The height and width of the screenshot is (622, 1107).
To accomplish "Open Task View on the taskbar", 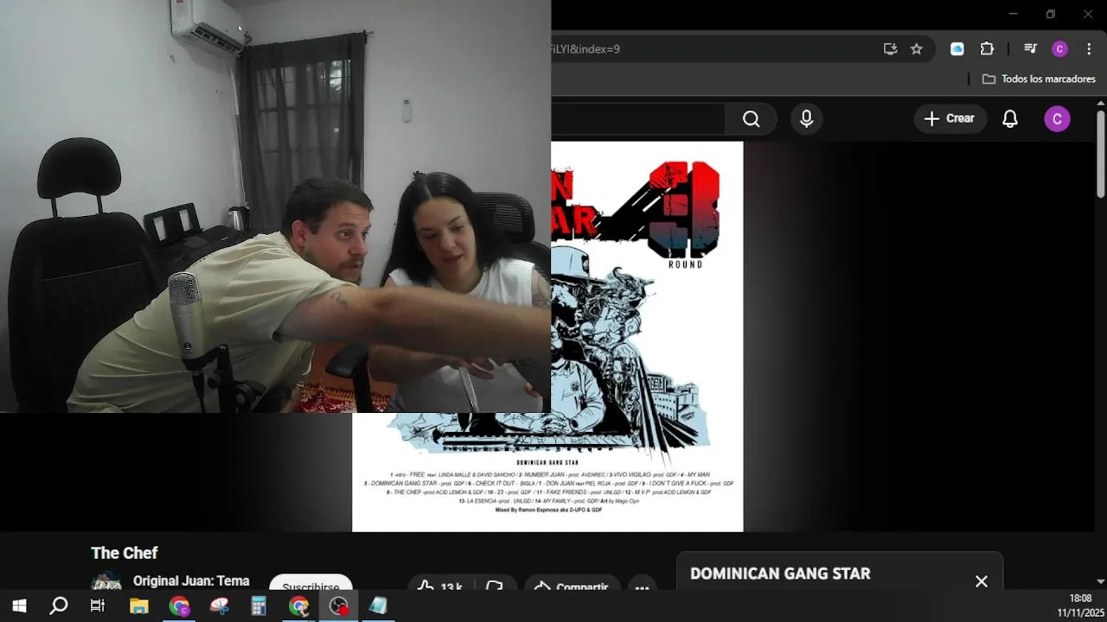I will (x=98, y=606).
